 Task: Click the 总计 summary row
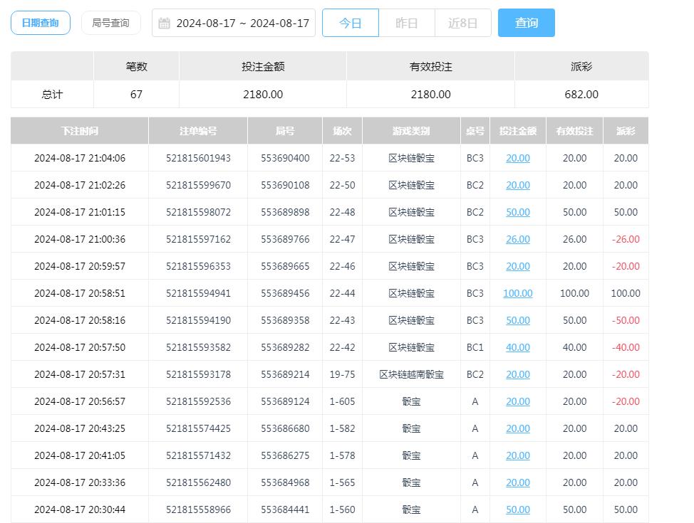pyautogui.click(x=51, y=94)
